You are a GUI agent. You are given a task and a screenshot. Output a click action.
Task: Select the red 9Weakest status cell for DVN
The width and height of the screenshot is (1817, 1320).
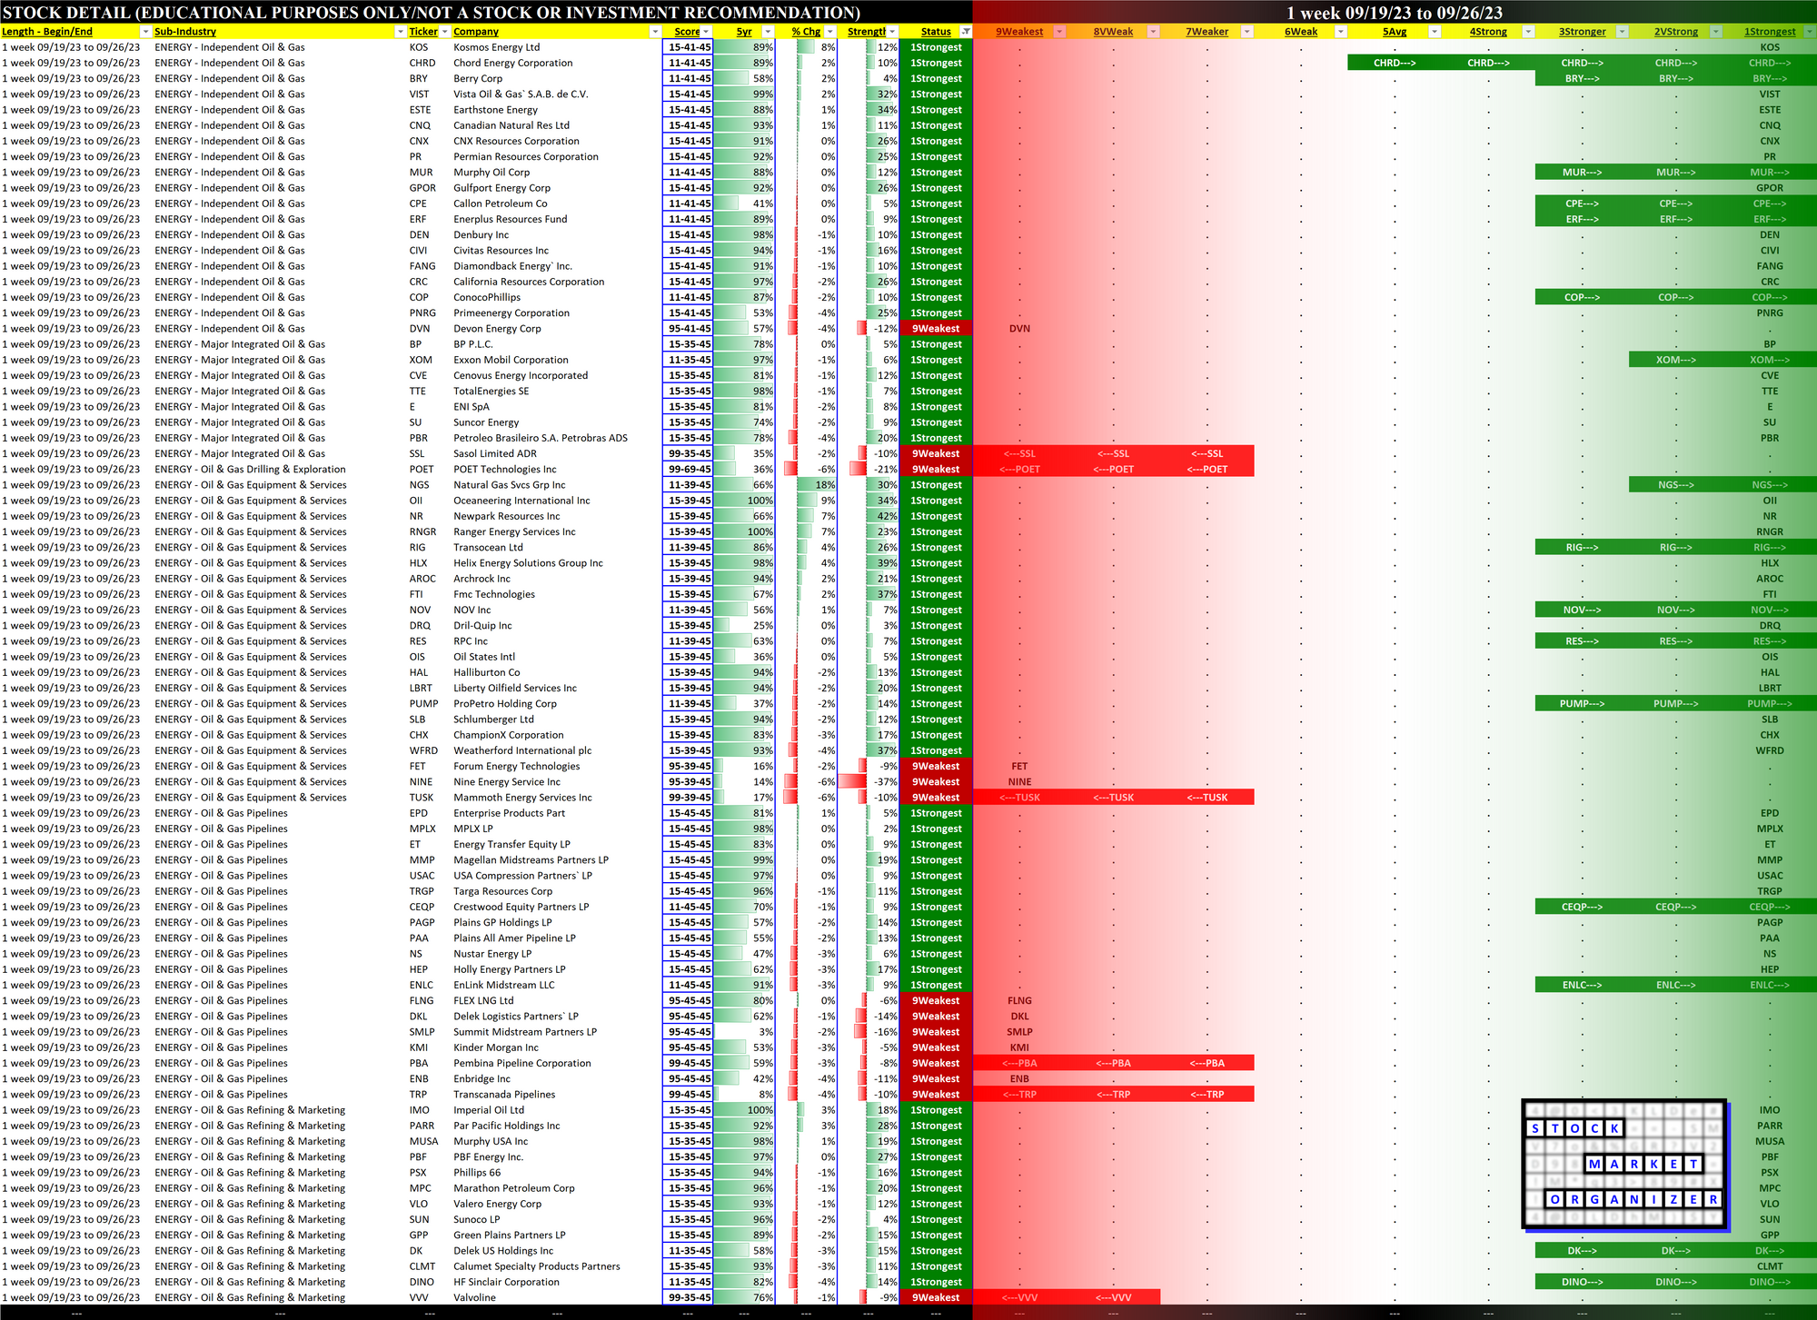click(x=936, y=329)
